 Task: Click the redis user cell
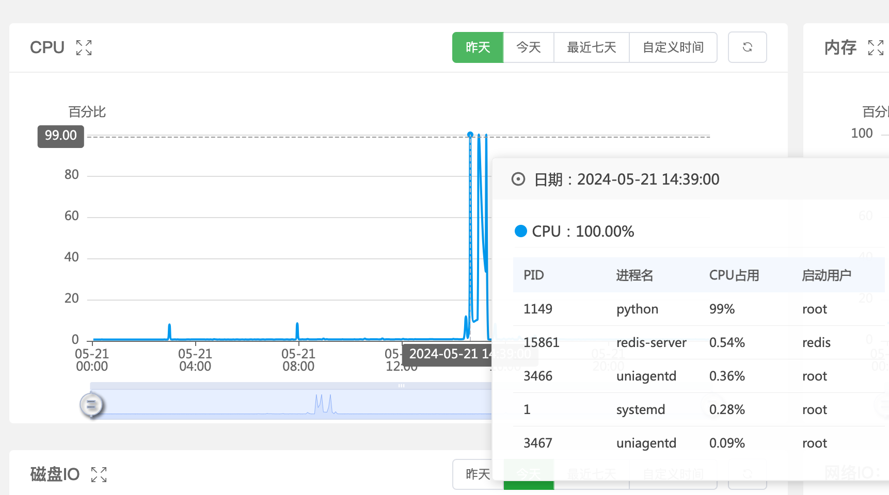(816, 342)
